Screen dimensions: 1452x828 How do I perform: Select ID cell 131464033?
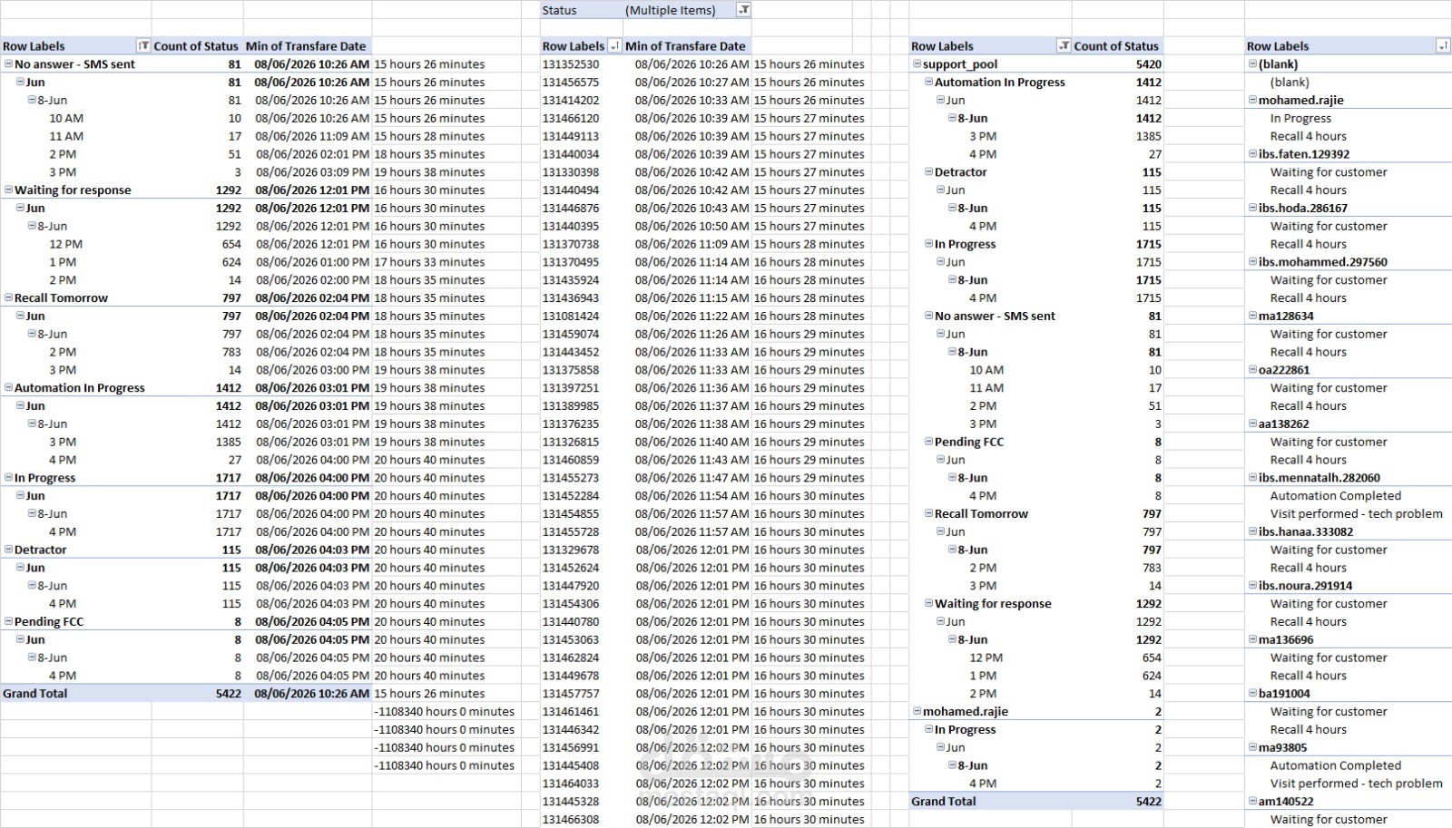coord(582,783)
